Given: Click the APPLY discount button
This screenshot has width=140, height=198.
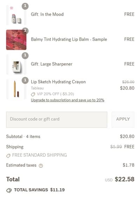Looking at the screenshot, I should point(123,120).
